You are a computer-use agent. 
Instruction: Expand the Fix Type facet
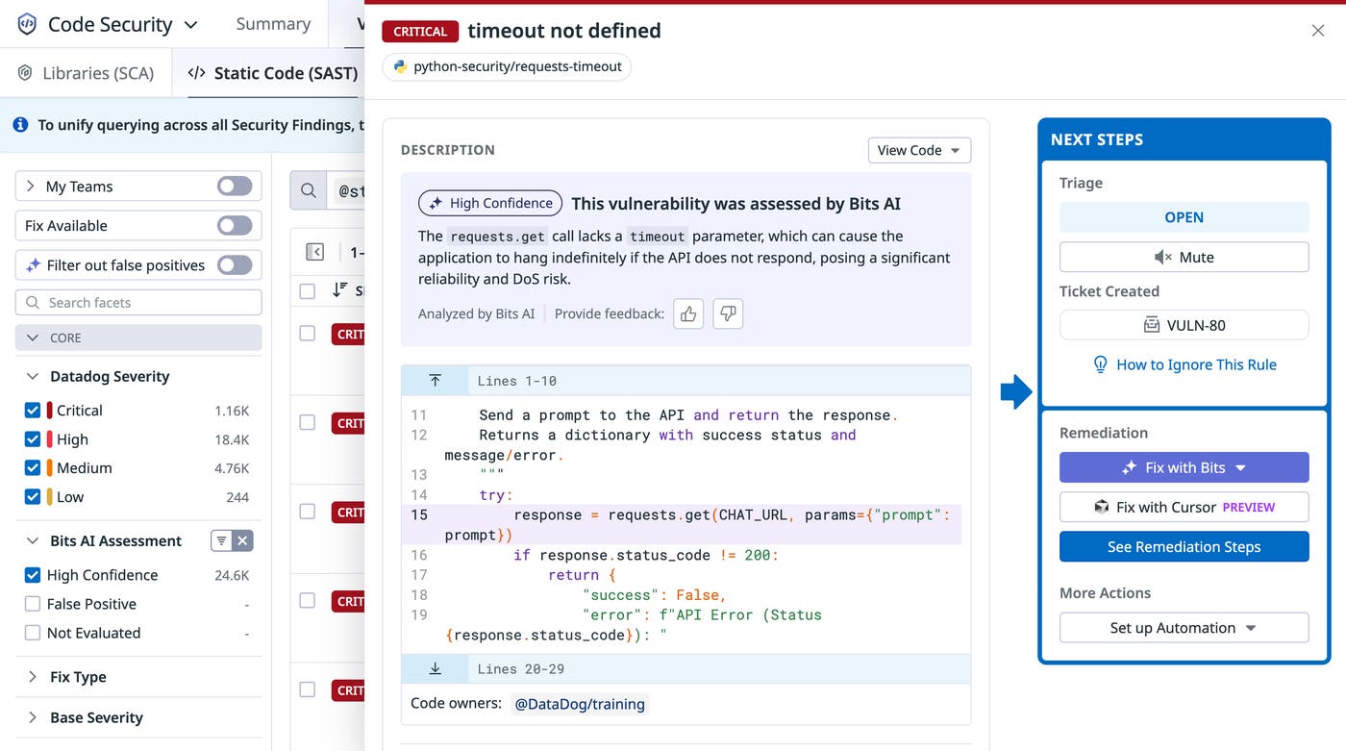coord(32,677)
